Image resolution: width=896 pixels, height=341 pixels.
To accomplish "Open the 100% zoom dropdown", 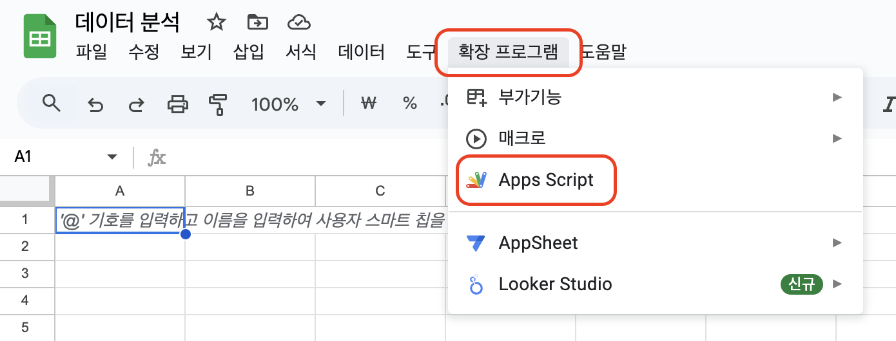I will point(288,104).
